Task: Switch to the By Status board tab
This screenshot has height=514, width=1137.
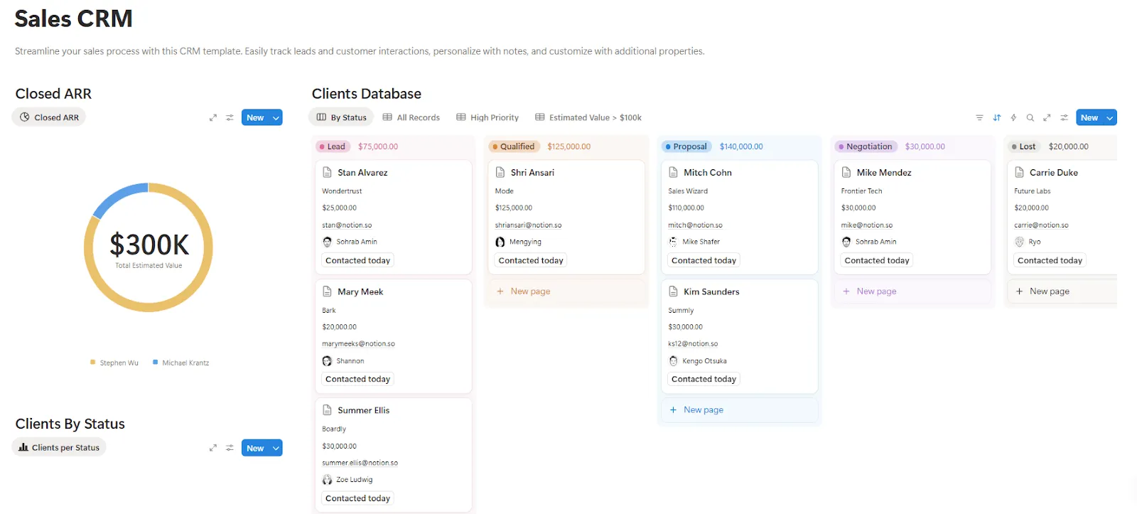Action: (x=342, y=117)
